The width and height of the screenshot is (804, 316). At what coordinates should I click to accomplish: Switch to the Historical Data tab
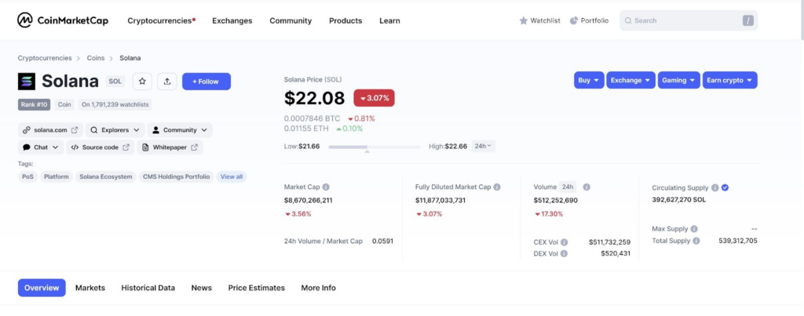tap(148, 288)
